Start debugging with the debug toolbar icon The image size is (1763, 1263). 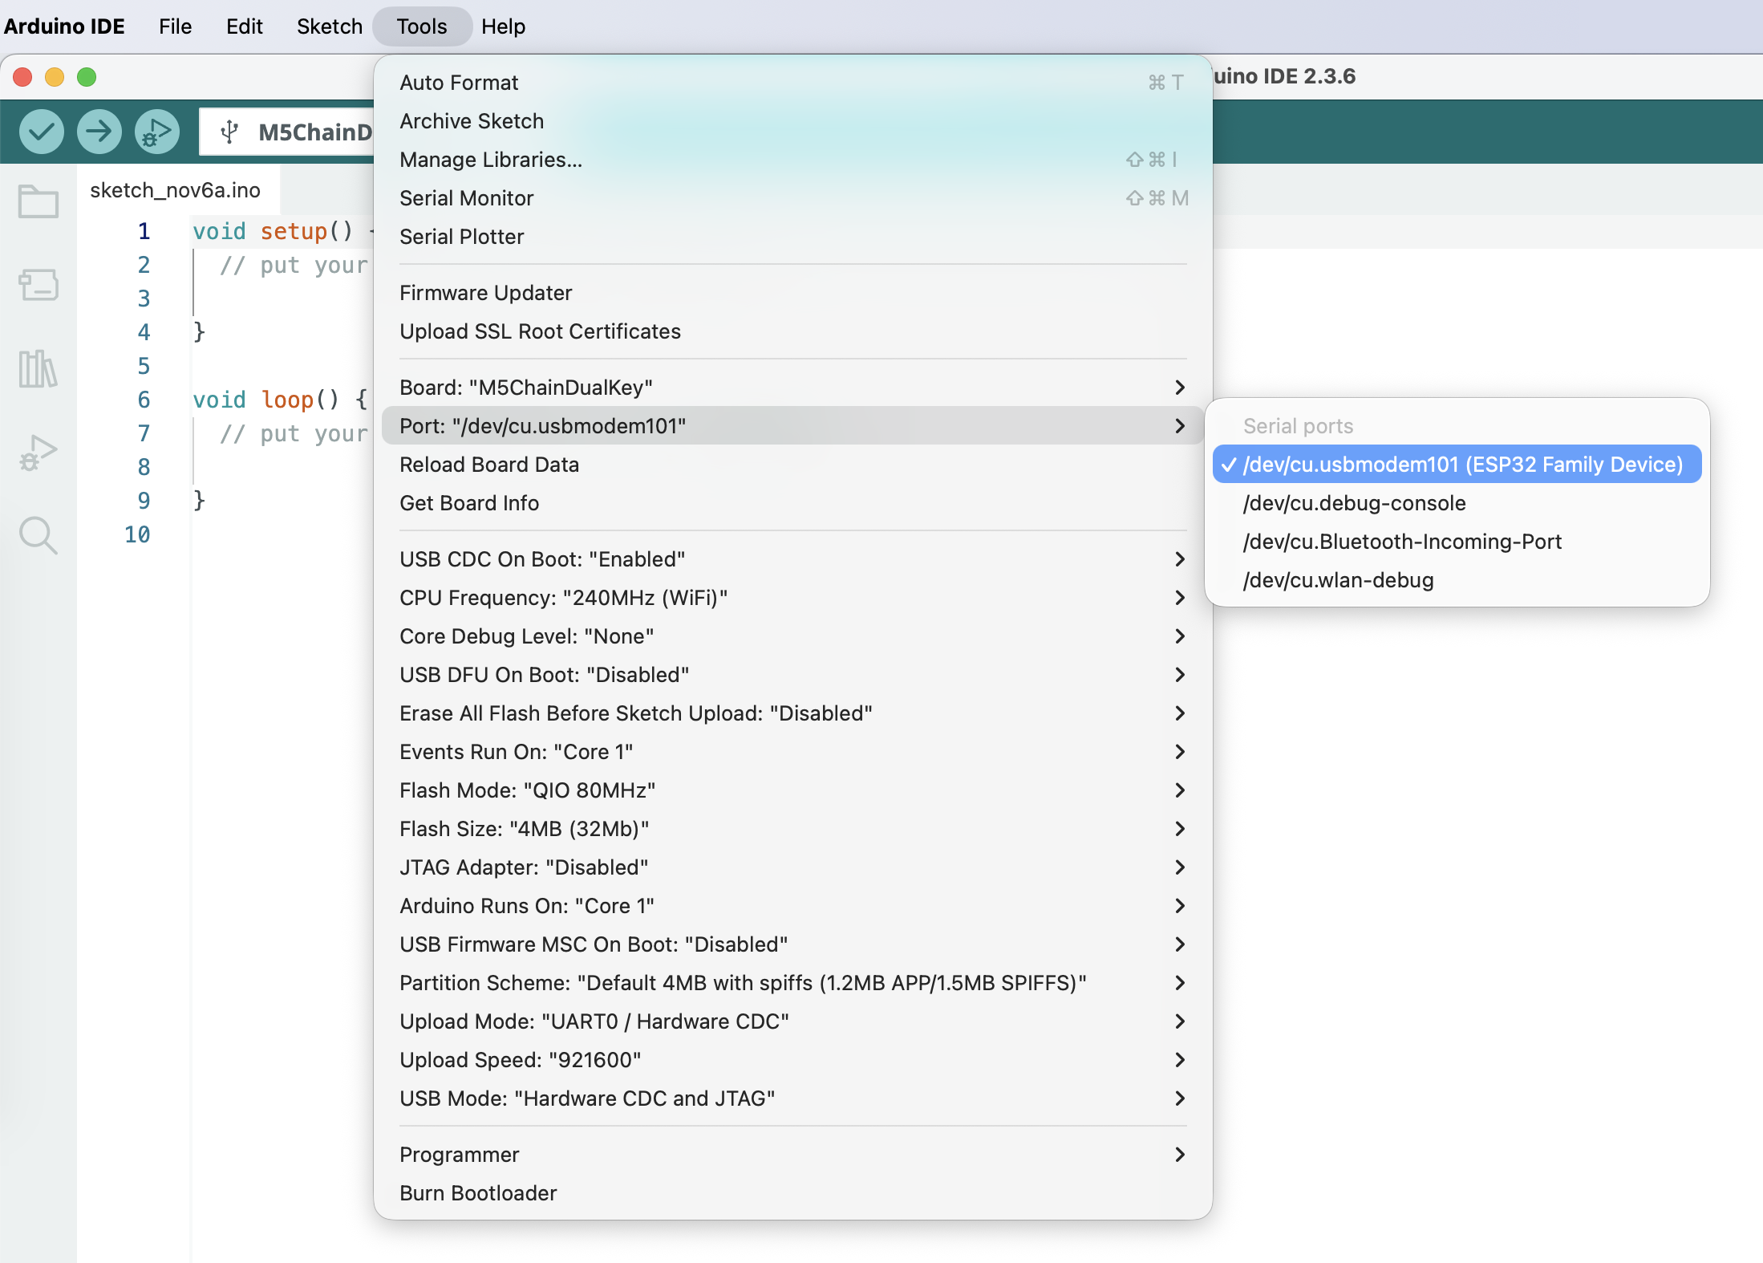pyautogui.click(x=156, y=131)
